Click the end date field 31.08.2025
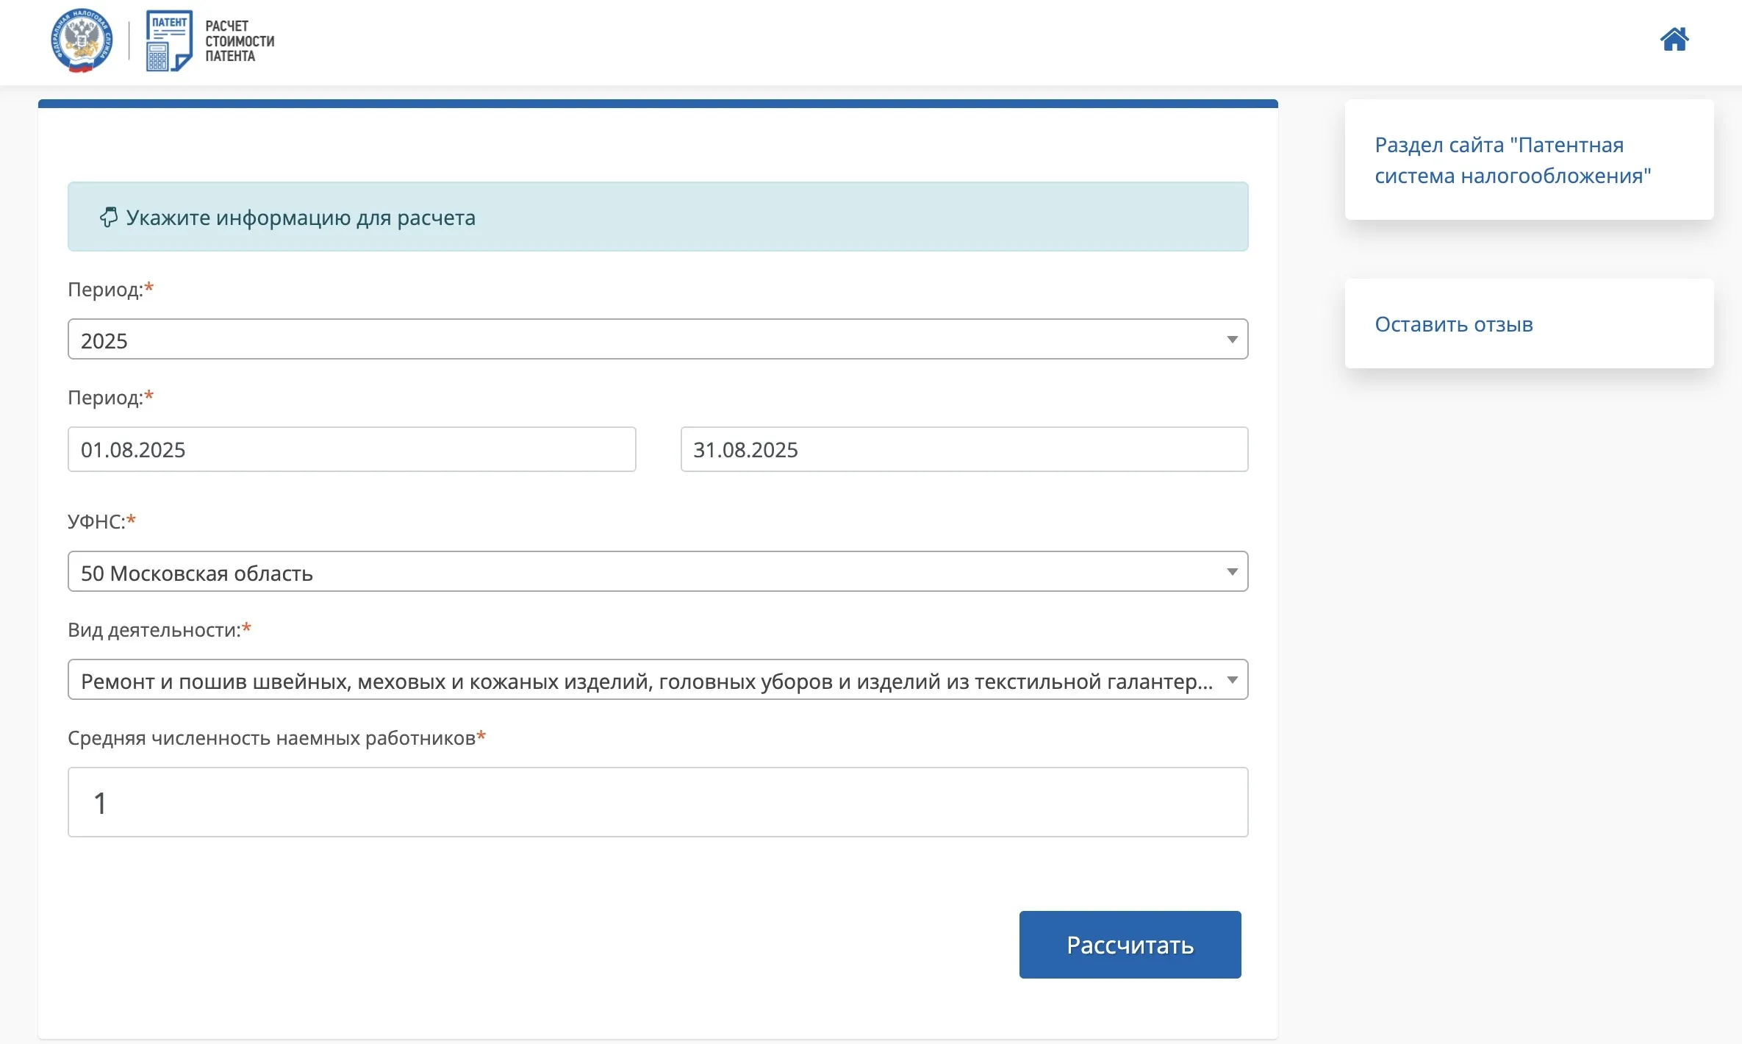1742x1044 pixels. pyautogui.click(x=964, y=449)
